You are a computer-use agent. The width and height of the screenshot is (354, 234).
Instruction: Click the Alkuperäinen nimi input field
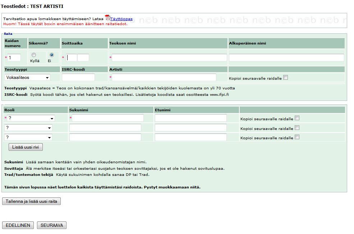tap(286, 57)
